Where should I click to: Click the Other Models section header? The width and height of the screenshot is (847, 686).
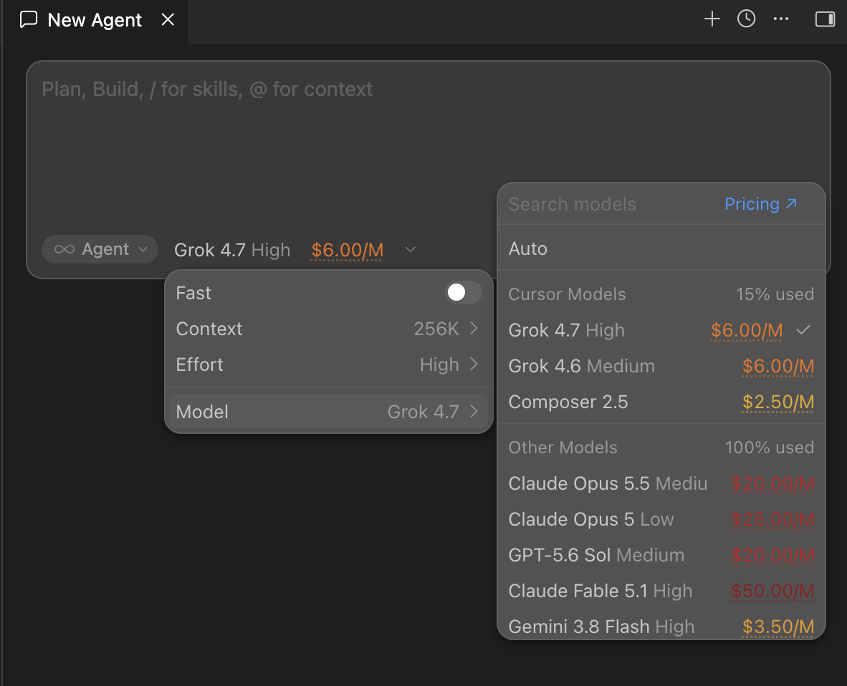click(563, 448)
